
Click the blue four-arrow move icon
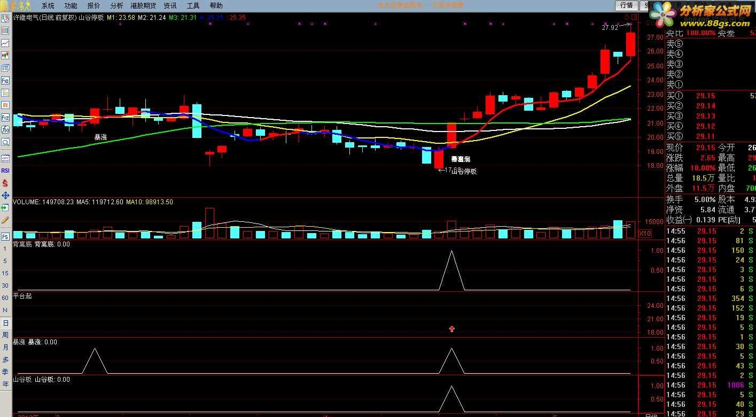coord(5,195)
